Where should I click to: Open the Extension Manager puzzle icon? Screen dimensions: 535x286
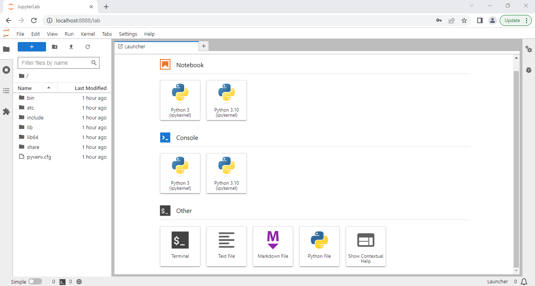point(6,112)
